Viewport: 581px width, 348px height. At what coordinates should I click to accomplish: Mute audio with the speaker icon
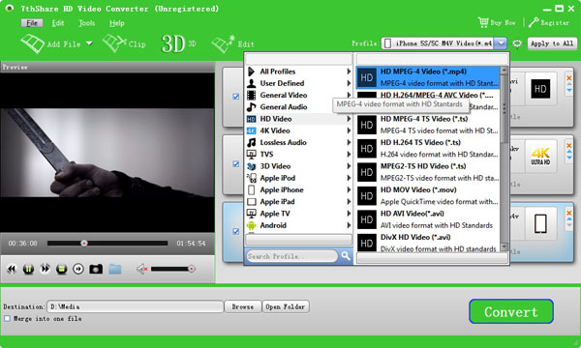[142, 269]
